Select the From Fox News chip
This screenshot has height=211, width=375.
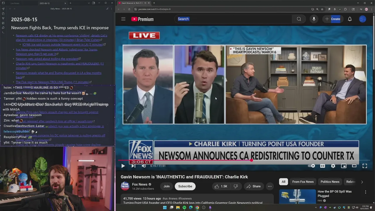(303, 182)
